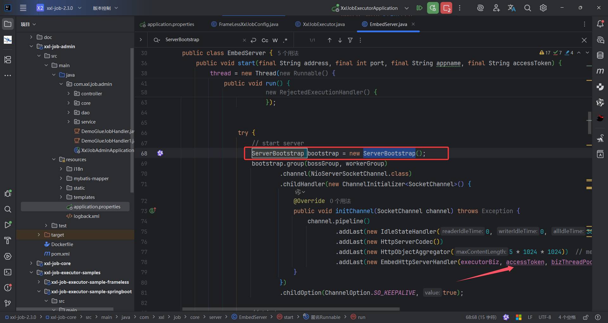This screenshot has width=608, height=323.
Task: Show more tool windows ellipsis
Action: click(x=8, y=75)
